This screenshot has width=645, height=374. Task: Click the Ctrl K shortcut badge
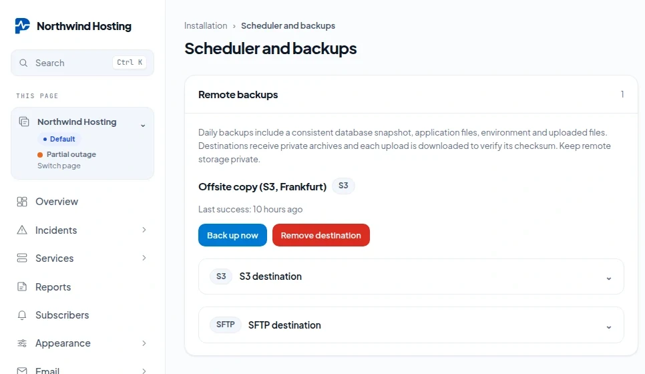[x=130, y=63]
